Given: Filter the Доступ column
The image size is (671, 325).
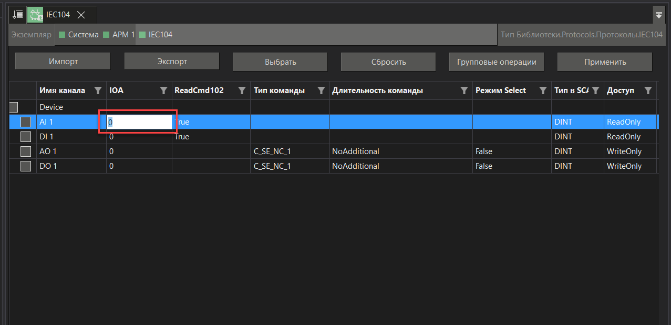Looking at the screenshot, I should click(648, 90).
